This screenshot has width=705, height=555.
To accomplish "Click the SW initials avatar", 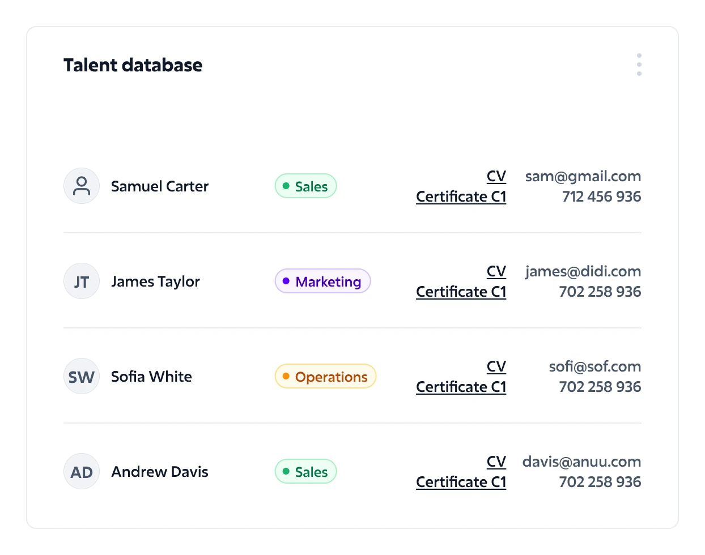I will (x=82, y=376).
